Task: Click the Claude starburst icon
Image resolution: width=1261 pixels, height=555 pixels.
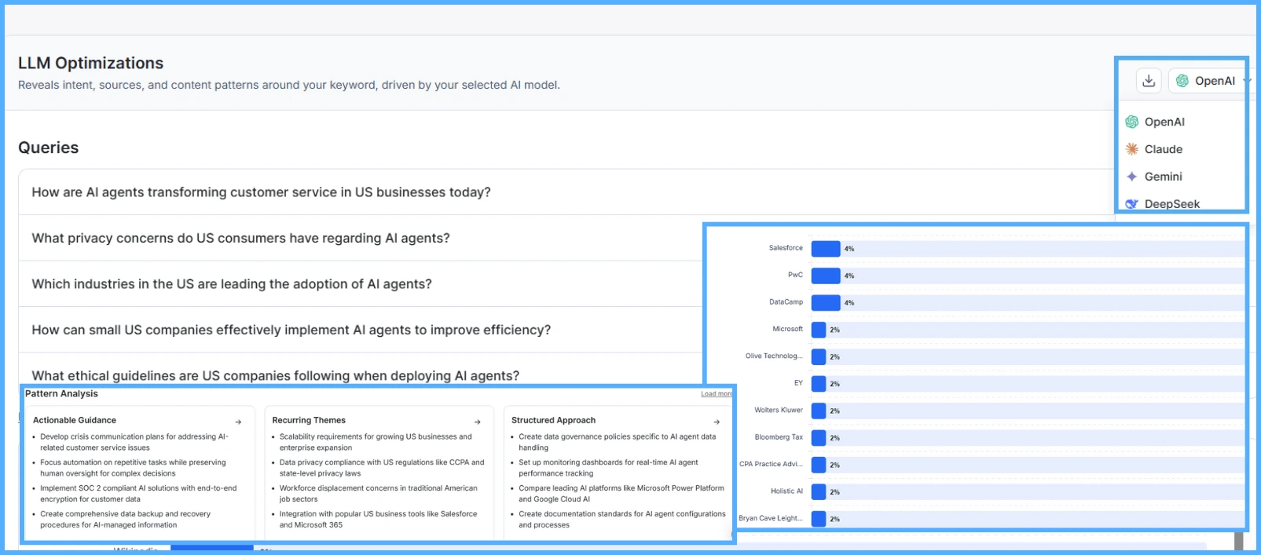Action: tap(1132, 149)
